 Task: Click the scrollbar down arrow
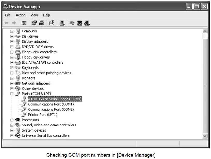(x=205, y=136)
